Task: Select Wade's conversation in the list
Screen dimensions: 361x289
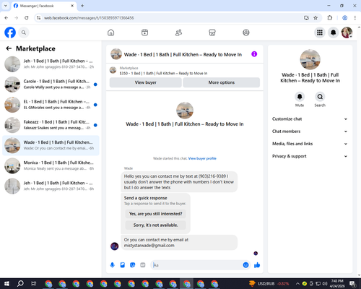Action: click(51, 145)
